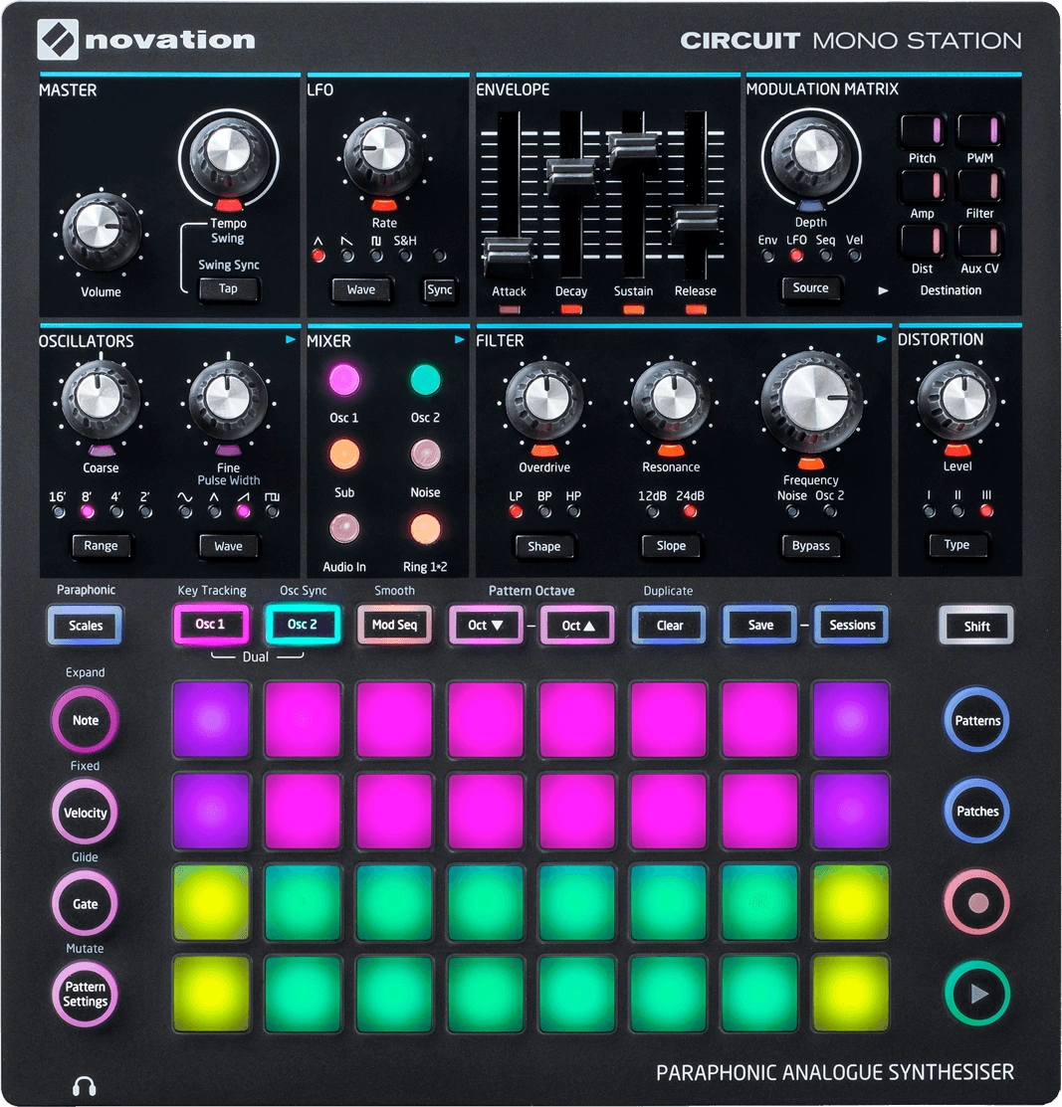Click the Fine Pulse Width knob
The image size is (1062, 1107).
click(x=228, y=400)
